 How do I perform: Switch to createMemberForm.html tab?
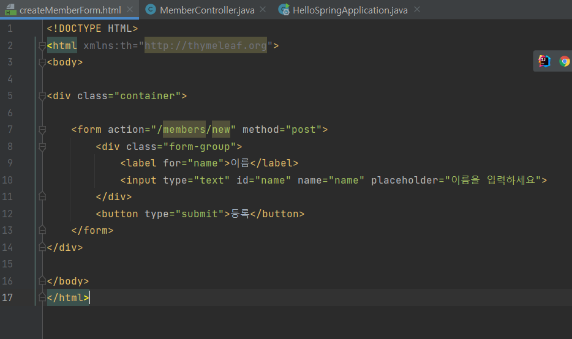pyautogui.click(x=70, y=10)
